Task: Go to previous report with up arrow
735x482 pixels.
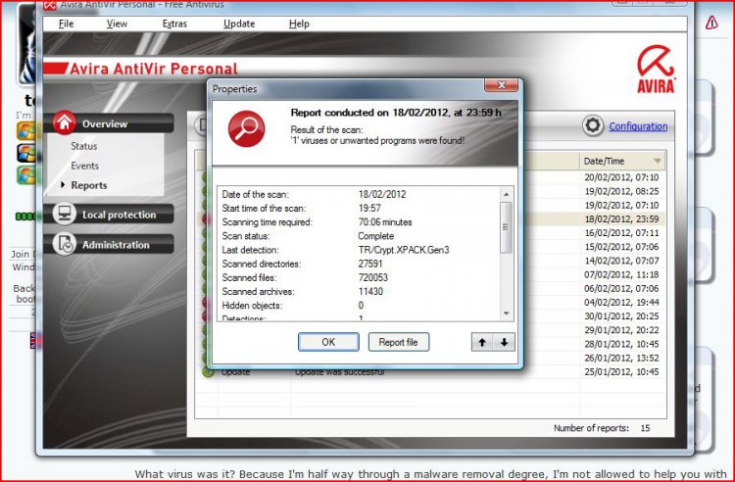Action: pyautogui.click(x=482, y=342)
